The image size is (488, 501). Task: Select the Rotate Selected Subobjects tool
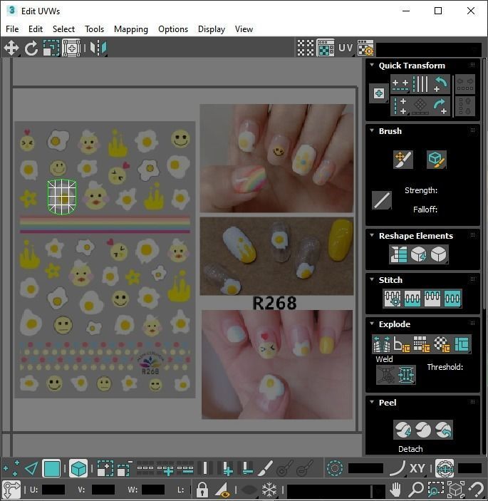click(31, 48)
